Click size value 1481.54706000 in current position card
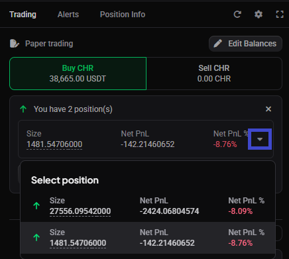This screenshot has width=289, height=259. (x=54, y=144)
